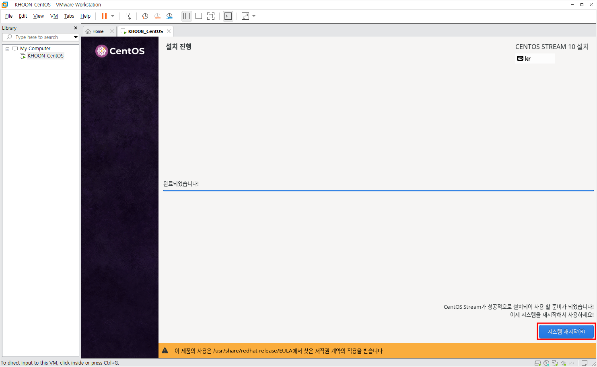Image resolution: width=597 pixels, height=367 pixels.
Task: Click the CentOS logo in the installer
Action: point(120,51)
